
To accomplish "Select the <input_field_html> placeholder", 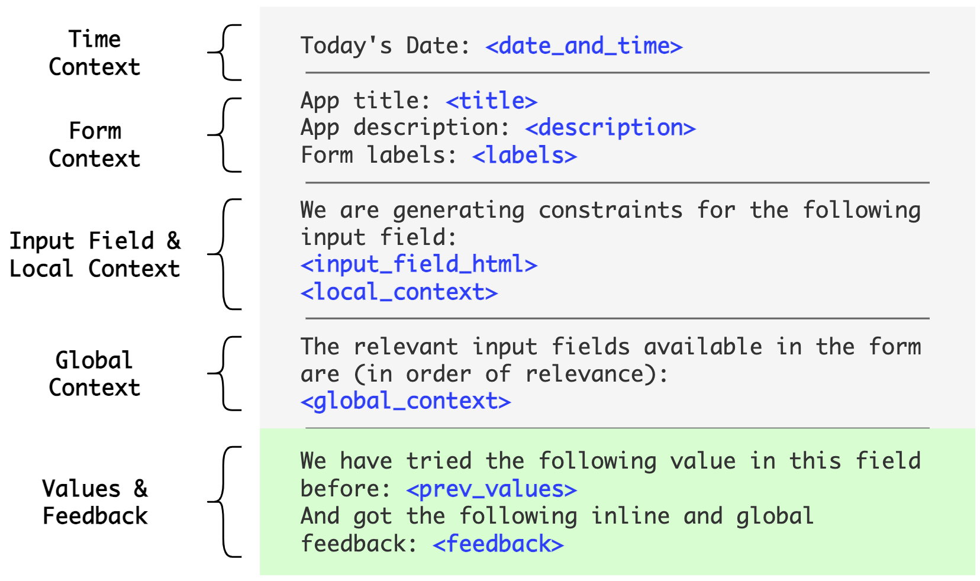I will (418, 264).
